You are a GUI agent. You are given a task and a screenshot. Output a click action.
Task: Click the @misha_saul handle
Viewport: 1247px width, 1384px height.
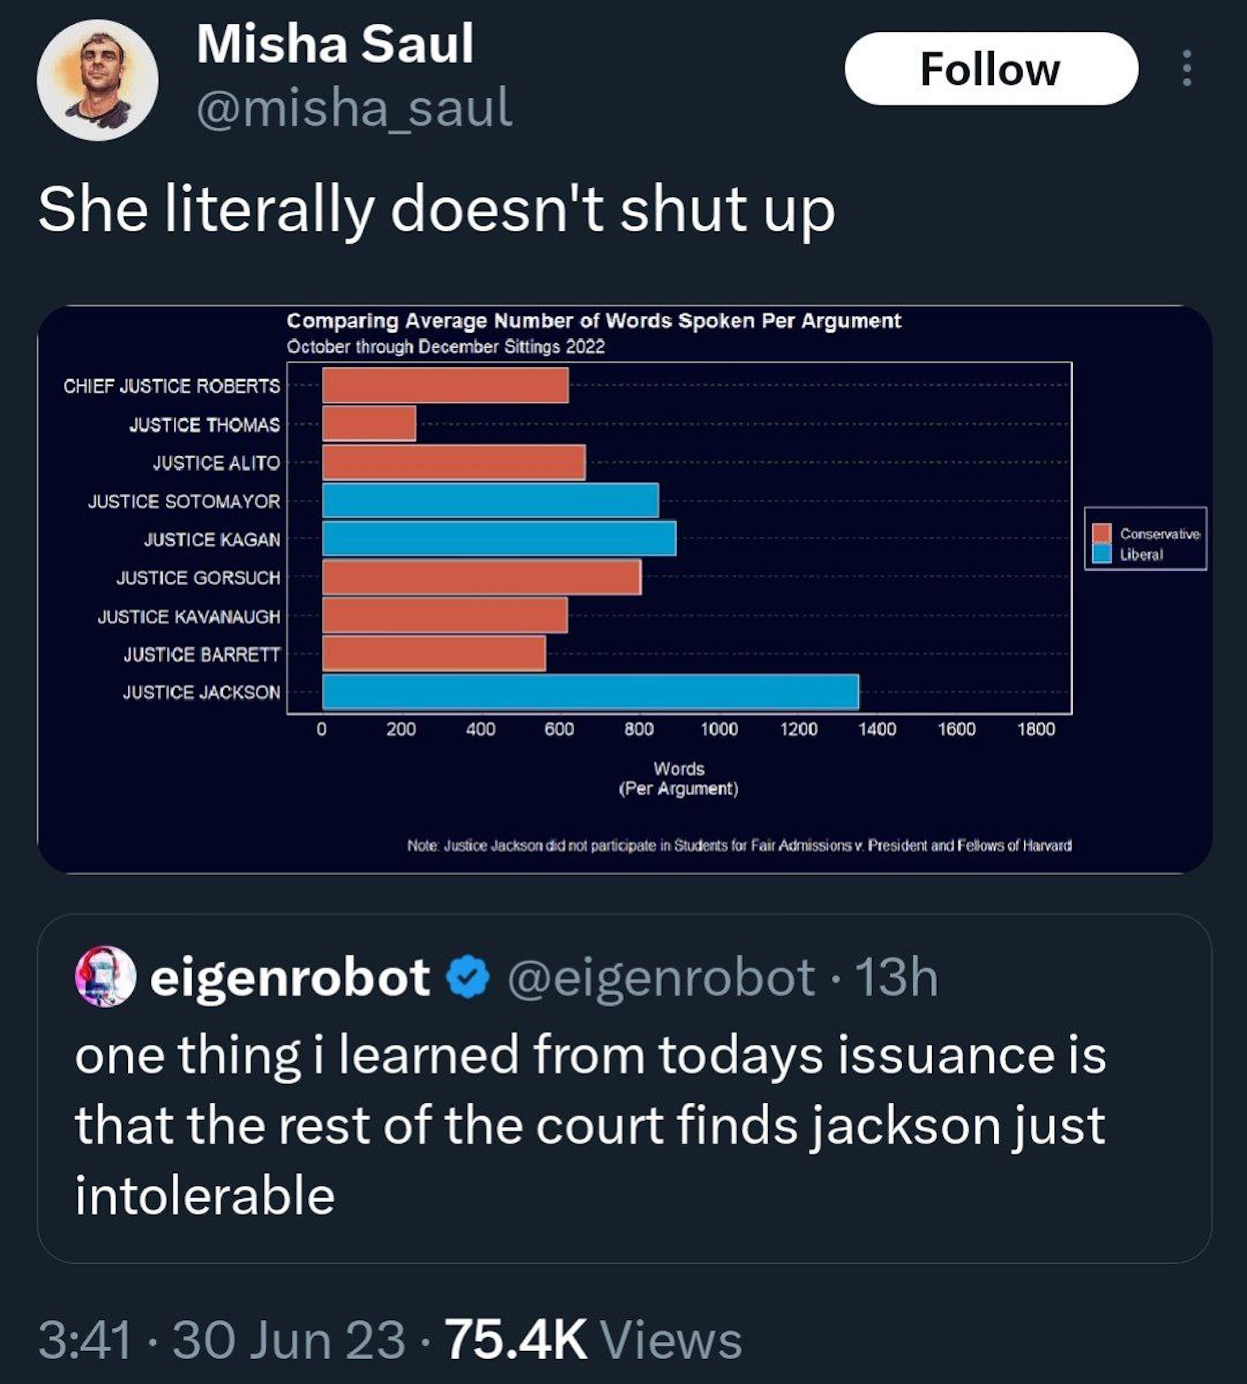(x=354, y=108)
